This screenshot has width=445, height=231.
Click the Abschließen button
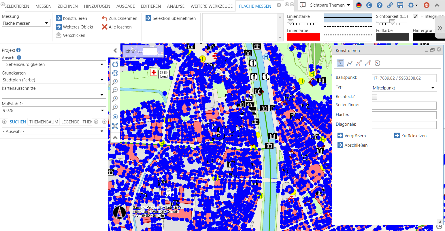356,145
